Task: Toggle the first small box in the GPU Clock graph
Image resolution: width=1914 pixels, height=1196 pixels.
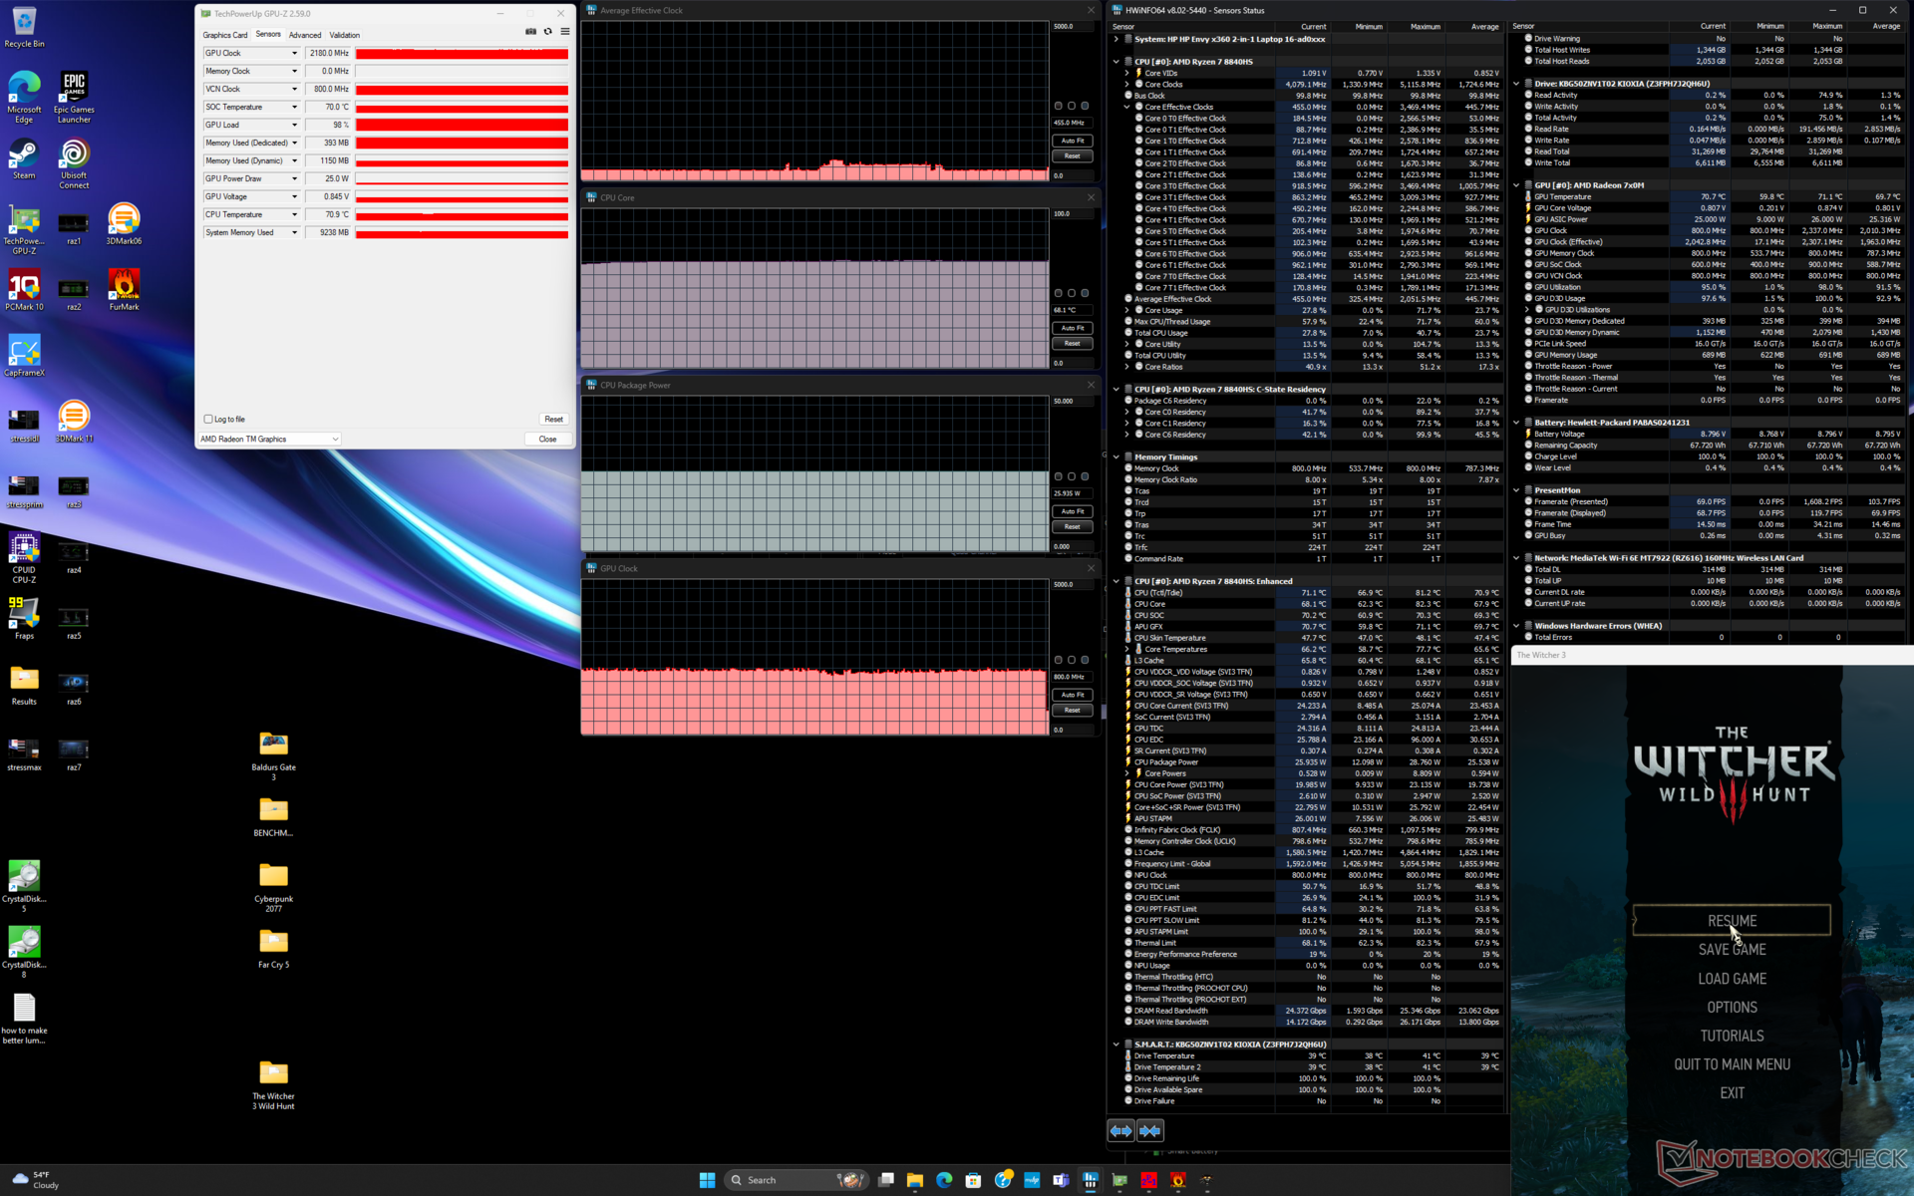Action: 1059,660
